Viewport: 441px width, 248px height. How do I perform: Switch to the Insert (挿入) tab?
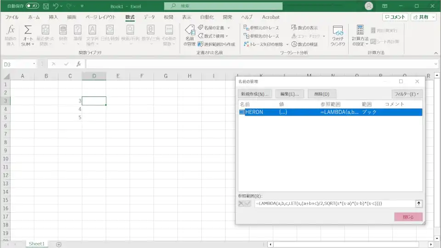(53, 17)
